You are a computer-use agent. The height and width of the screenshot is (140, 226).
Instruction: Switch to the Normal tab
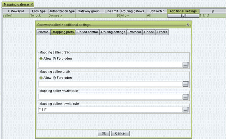[x=44, y=32]
